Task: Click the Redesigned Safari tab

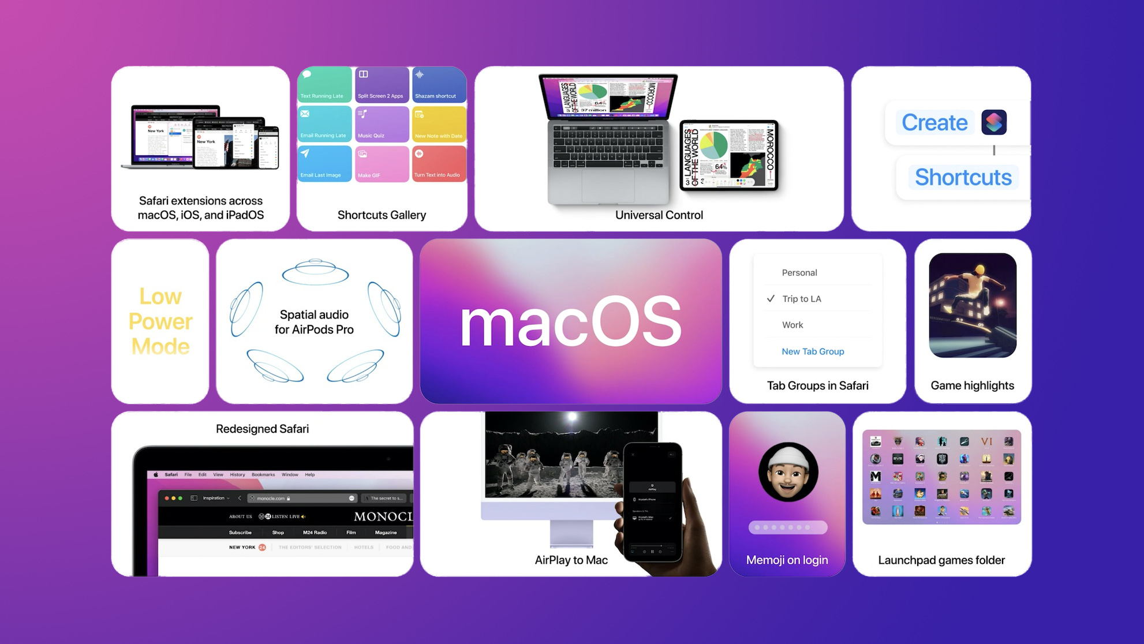Action: click(264, 428)
